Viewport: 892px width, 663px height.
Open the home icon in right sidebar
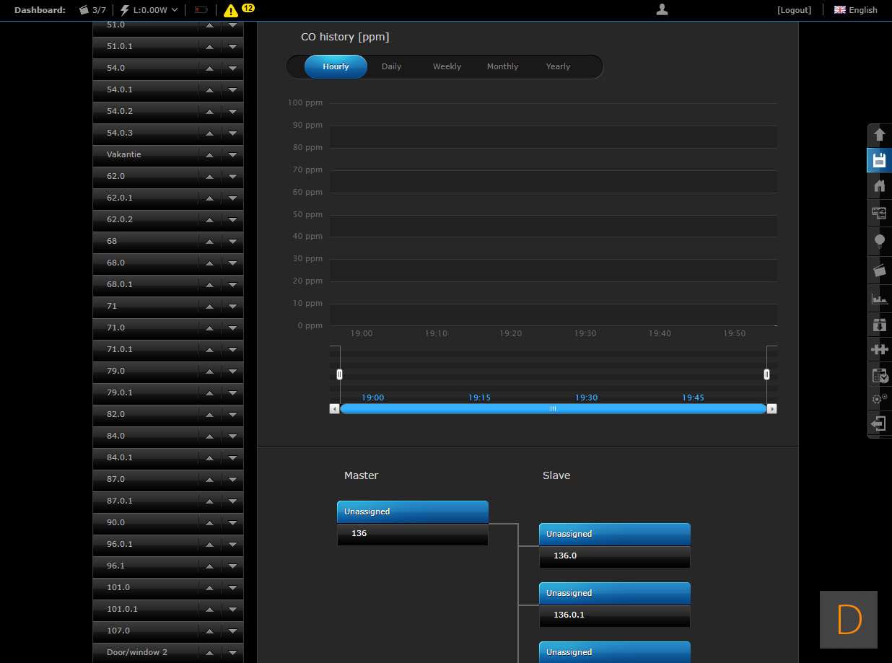(x=879, y=186)
